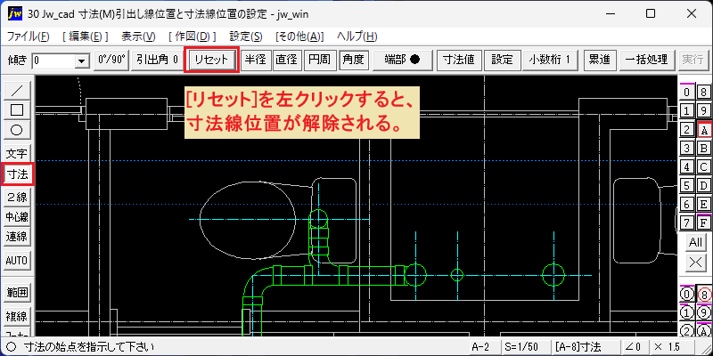The height and width of the screenshot is (356, 713).
Task: Toggle circled layer group 1
Action: (686, 313)
